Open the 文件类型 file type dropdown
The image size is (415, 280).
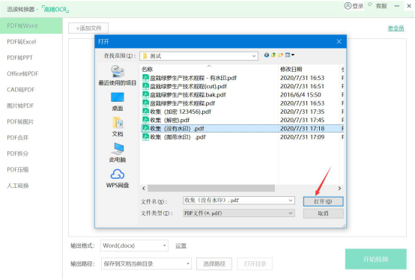239,213
